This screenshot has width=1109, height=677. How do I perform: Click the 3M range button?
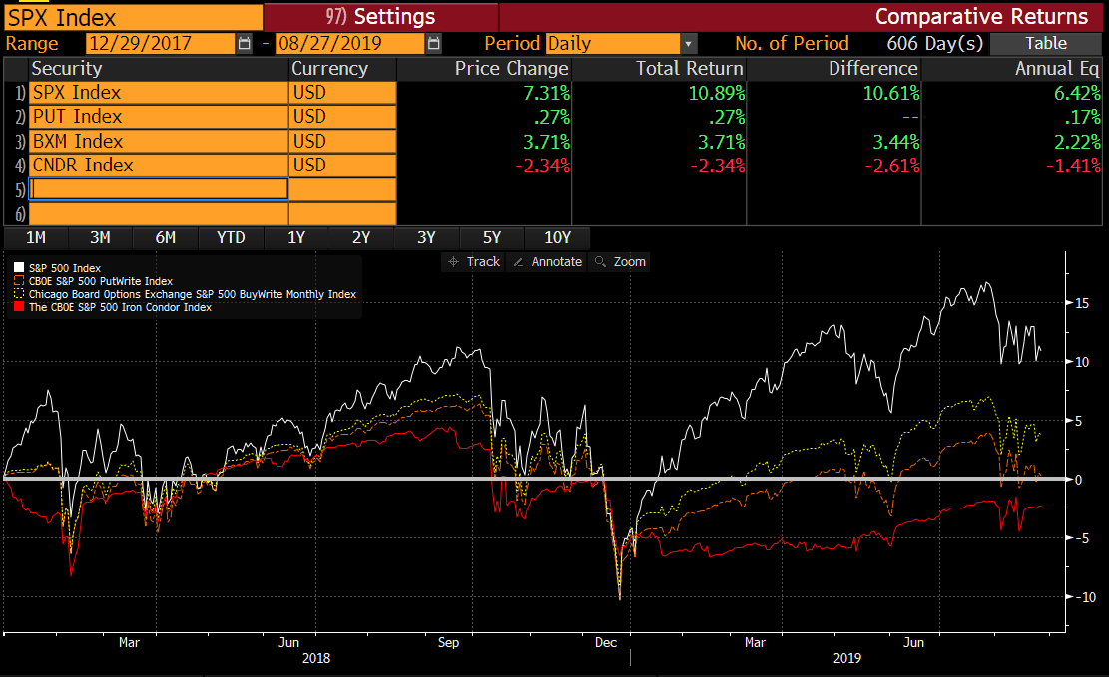(100, 237)
